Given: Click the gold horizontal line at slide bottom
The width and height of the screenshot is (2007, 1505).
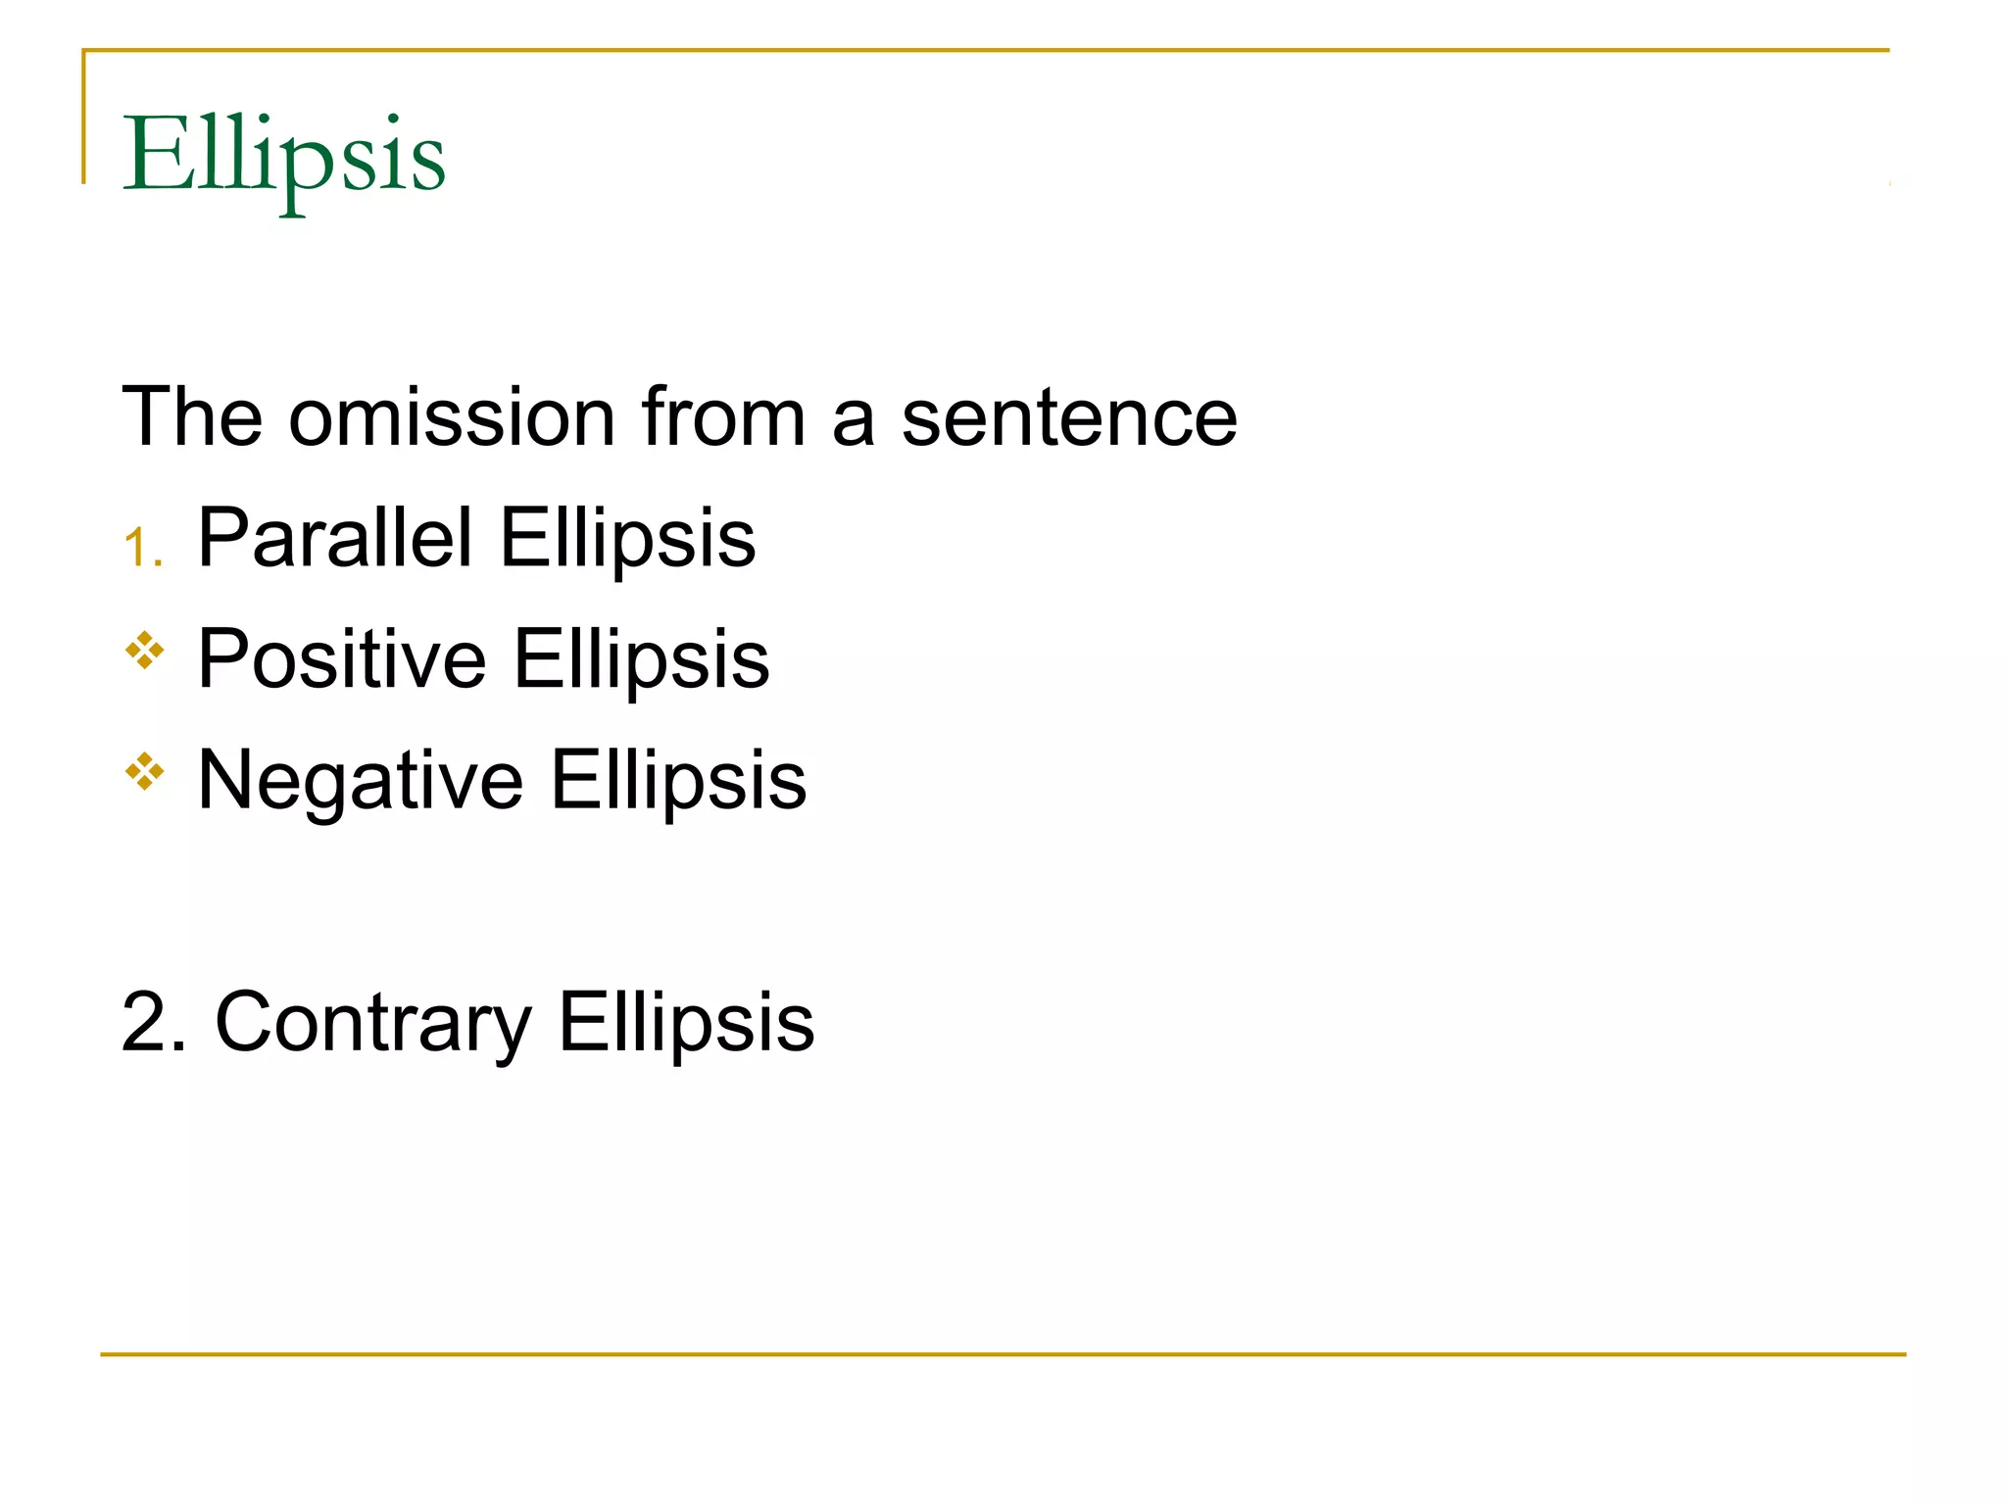Looking at the screenshot, I should pos(1003,1355).
